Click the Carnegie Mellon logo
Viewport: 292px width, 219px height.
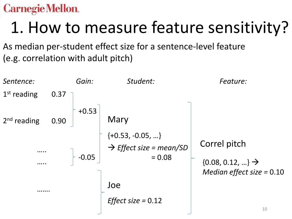point(41,9)
